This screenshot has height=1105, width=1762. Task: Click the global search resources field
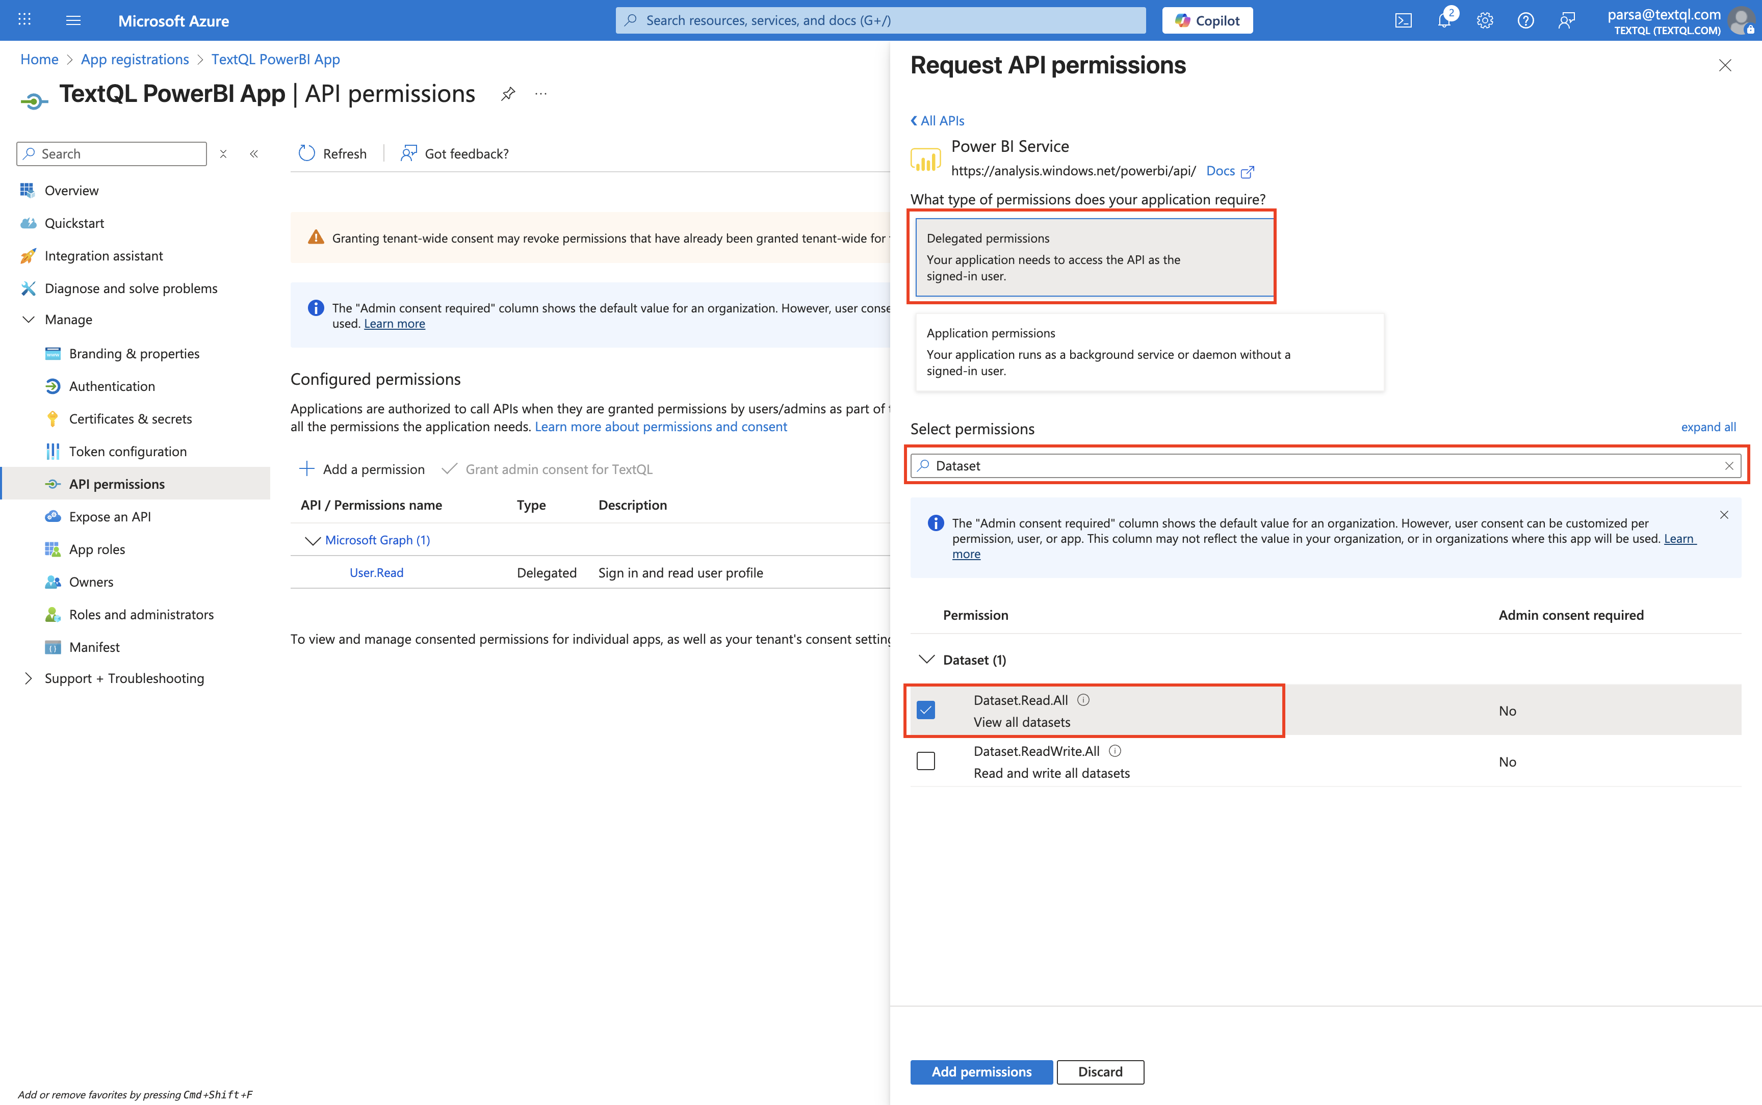click(x=880, y=20)
